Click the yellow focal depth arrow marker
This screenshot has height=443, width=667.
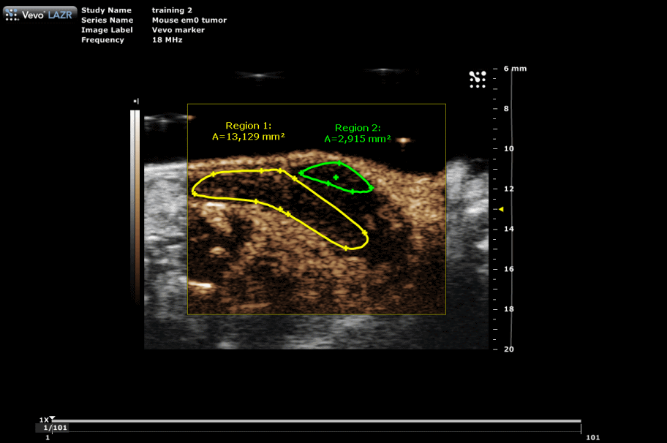(501, 209)
